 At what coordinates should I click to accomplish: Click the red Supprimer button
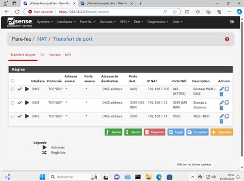point(155,132)
